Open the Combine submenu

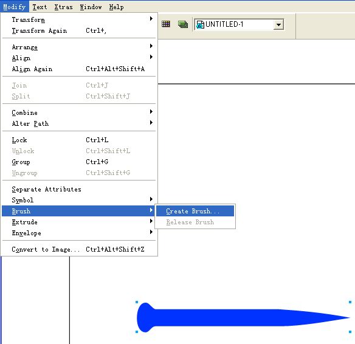[x=79, y=112]
